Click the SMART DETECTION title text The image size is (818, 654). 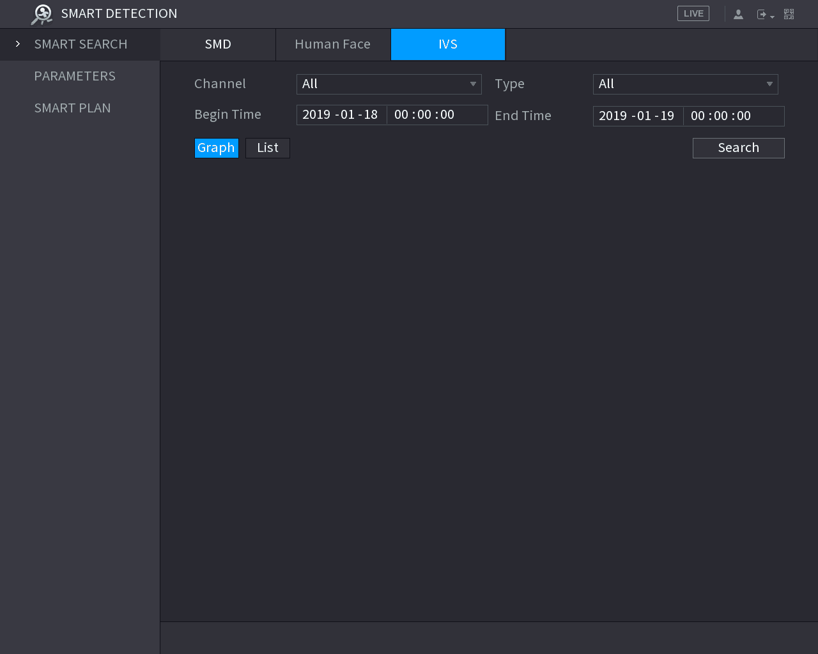(x=120, y=13)
